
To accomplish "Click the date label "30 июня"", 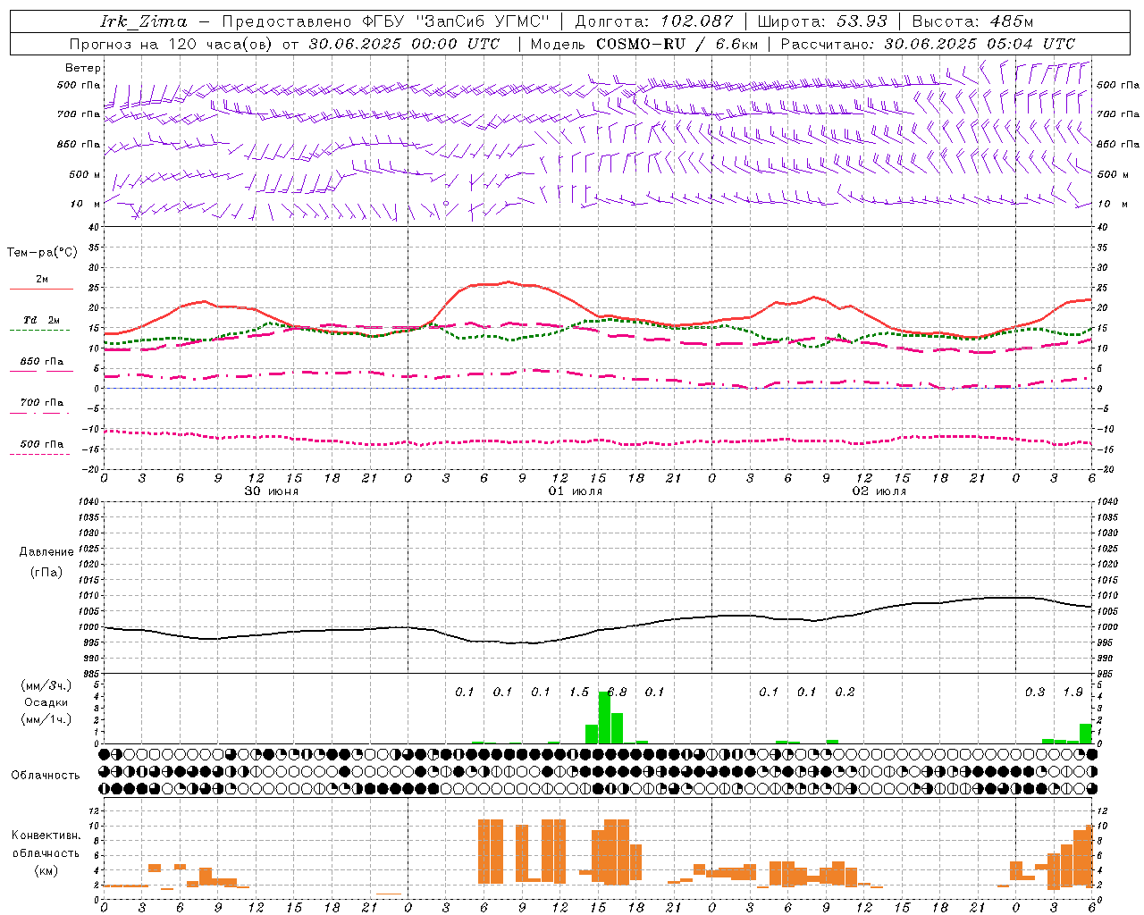I will coord(272,491).
